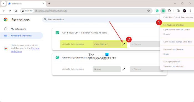Open the profile avatar
194x102 pixels.
point(184,11)
